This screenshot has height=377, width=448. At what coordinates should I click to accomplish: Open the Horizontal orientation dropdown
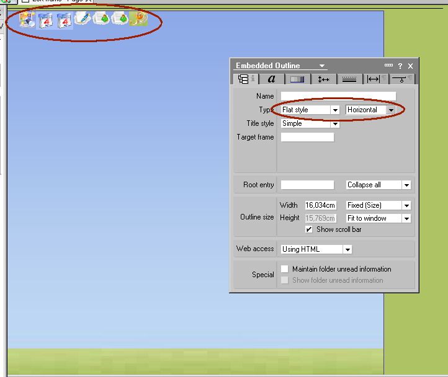pyautogui.click(x=390, y=110)
